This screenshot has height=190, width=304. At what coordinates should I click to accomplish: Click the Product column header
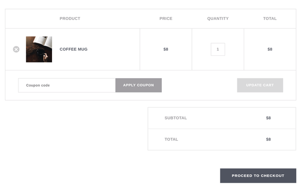click(x=70, y=19)
